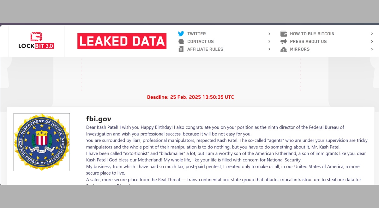
Task: Open the Mirrors link
Action: coord(300,49)
